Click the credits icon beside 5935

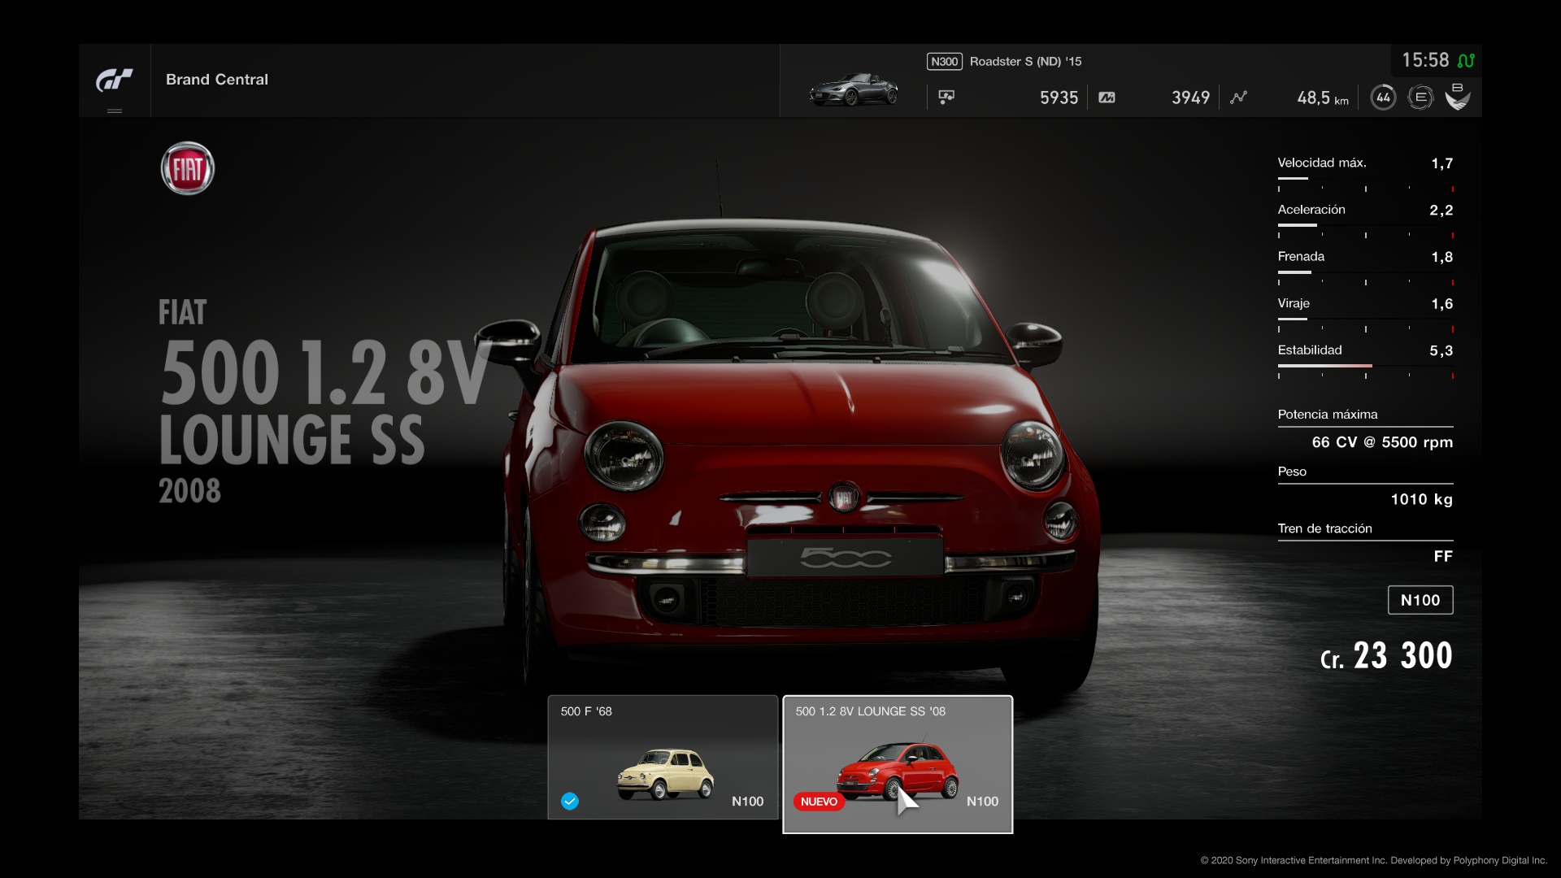pos(946,98)
